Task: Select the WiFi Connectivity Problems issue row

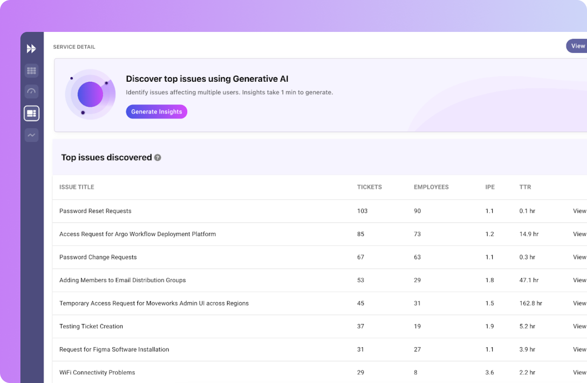Action: pos(97,372)
